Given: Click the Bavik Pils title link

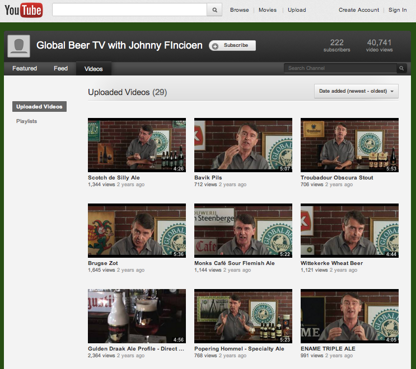Looking at the screenshot, I should (x=208, y=177).
